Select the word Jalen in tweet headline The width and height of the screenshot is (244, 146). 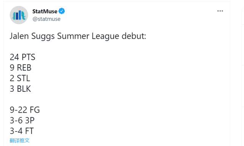pos(19,36)
